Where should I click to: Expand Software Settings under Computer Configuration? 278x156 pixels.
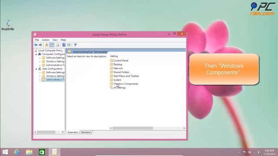[x=40, y=58]
